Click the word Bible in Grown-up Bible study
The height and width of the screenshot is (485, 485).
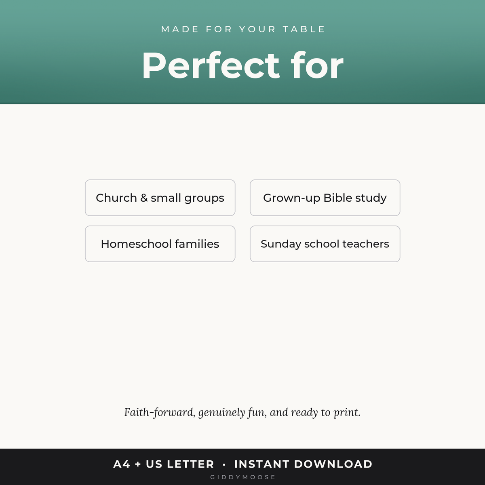[337, 198]
